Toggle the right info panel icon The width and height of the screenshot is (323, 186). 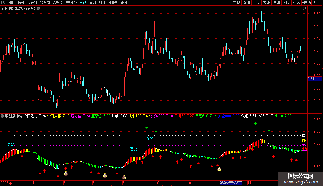pos(305,9)
